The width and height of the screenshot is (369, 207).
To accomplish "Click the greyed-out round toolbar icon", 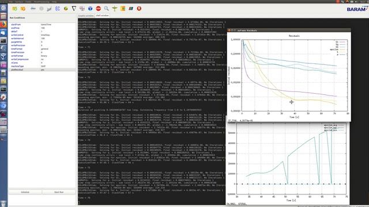I will tap(41, 9).
